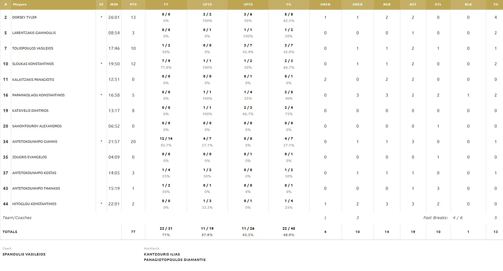
Task: Open player DORSEY TYLER
Action: pos(24,18)
